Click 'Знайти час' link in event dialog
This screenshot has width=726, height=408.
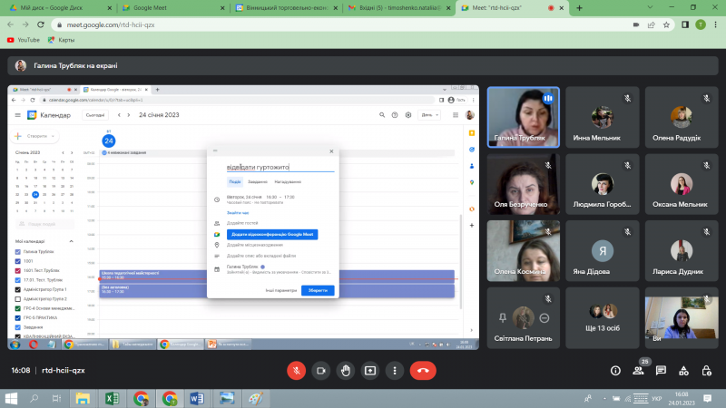click(x=238, y=213)
